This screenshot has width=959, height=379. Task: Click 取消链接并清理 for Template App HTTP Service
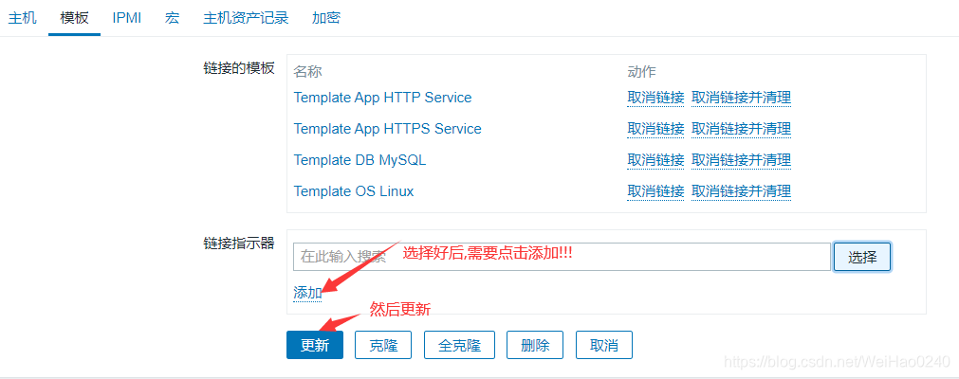click(741, 98)
